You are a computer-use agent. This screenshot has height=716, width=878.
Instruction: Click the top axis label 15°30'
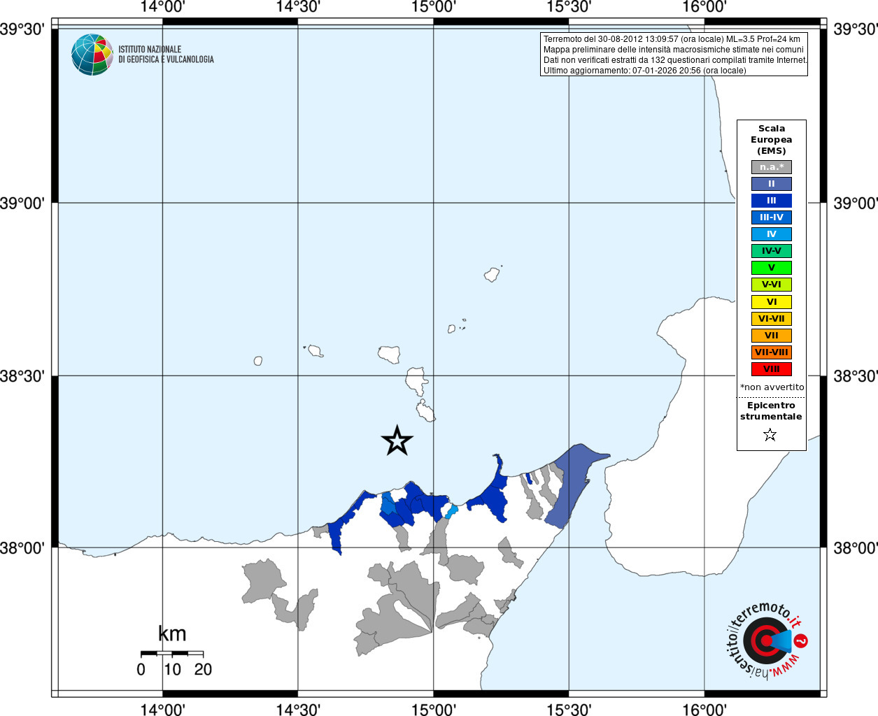point(569,7)
